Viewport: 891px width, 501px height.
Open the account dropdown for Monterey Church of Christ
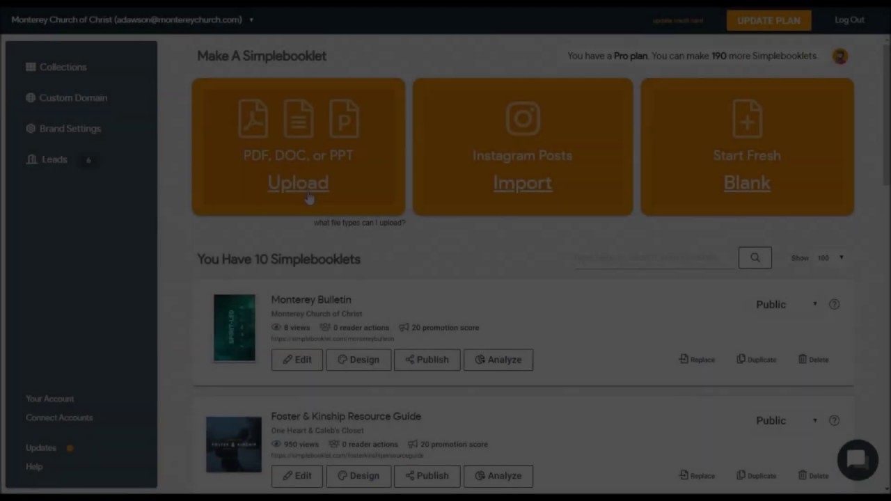pyautogui.click(x=132, y=19)
